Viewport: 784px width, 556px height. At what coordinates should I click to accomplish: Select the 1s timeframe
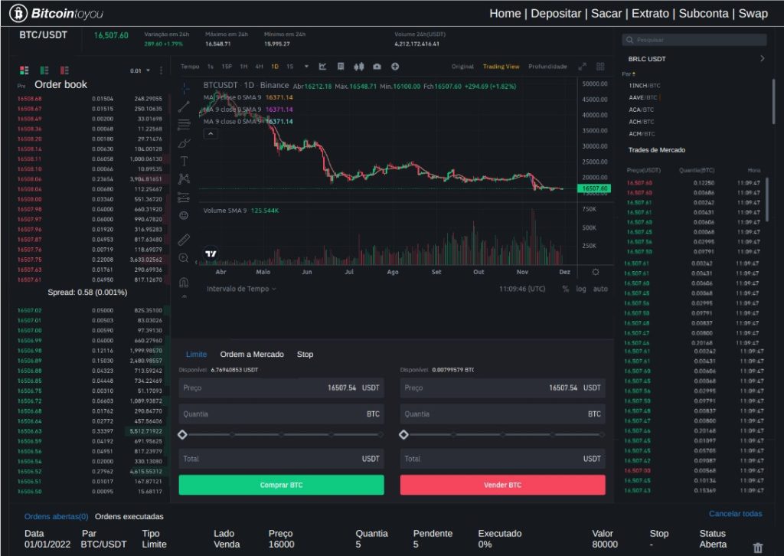[211, 67]
